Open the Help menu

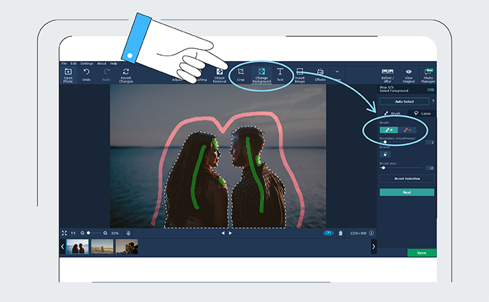click(x=114, y=63)
